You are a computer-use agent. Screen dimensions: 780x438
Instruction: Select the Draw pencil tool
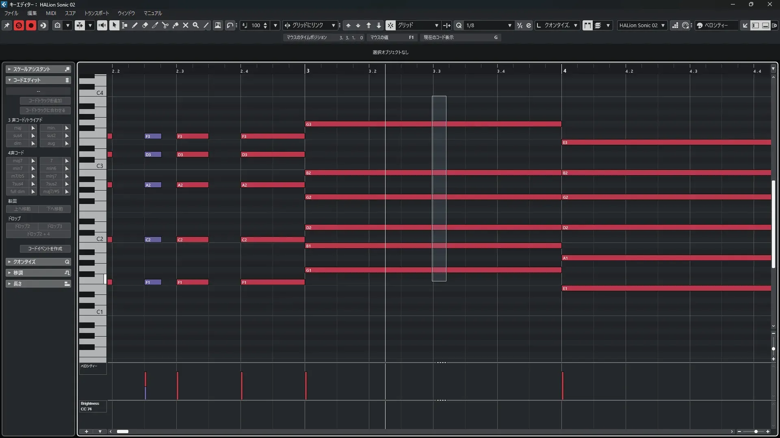[x=134, y=25]
